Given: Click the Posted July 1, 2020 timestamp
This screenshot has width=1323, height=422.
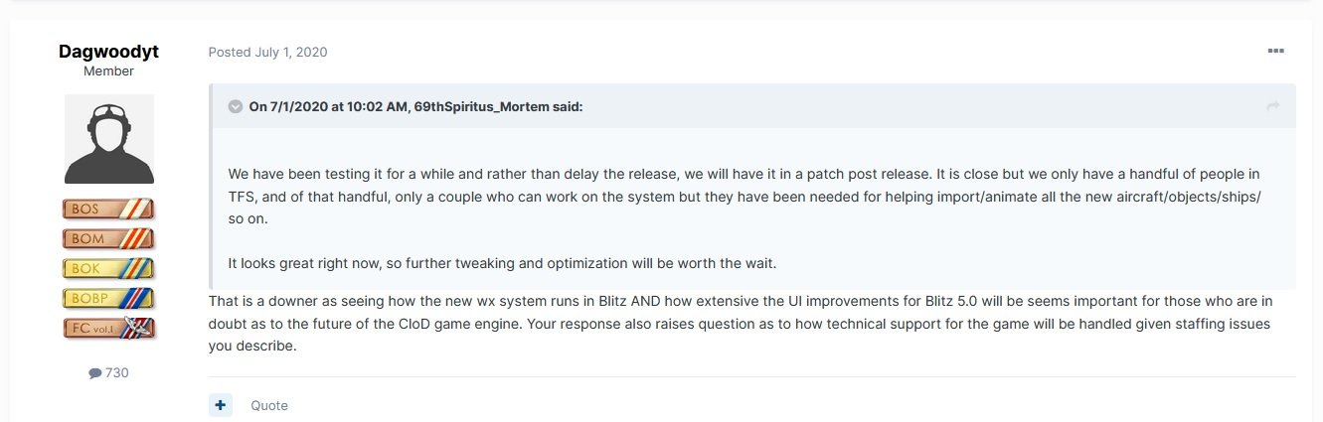Looking at the screenshot, I should pos(267,52).
